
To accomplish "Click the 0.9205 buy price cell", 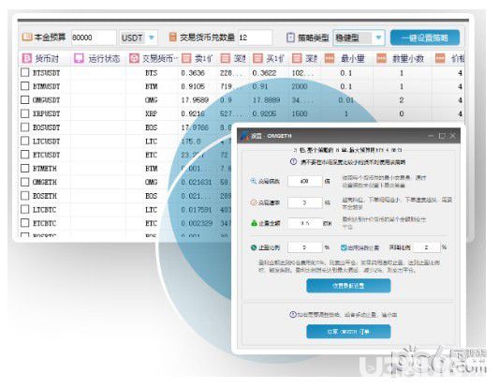I will tap(264, 113).
